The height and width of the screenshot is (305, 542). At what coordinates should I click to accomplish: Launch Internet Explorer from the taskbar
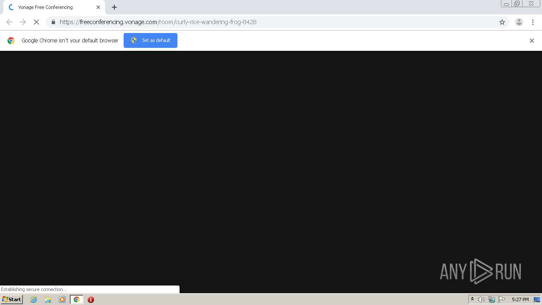click(x=34, y=299)
